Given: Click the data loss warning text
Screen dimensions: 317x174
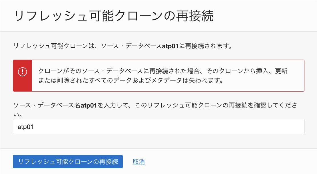Looking at the screenshot, I should tap(160, 75).
